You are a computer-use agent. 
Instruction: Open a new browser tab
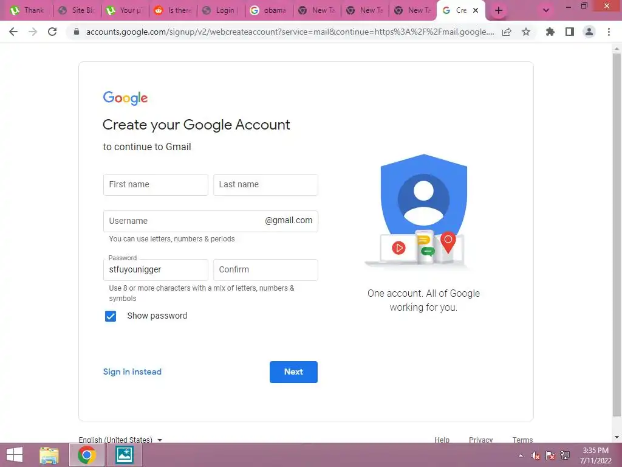499,10
